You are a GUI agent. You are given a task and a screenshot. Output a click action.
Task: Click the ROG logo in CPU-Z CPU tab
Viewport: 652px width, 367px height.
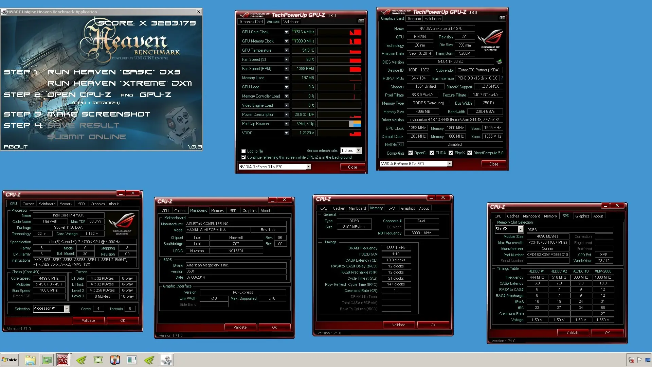(122, 224)
